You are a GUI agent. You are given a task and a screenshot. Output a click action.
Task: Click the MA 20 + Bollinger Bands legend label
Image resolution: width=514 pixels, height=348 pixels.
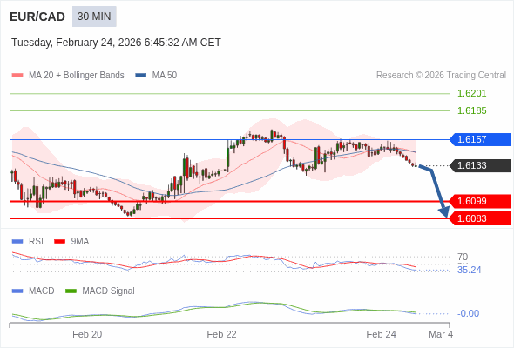point(77,76)
